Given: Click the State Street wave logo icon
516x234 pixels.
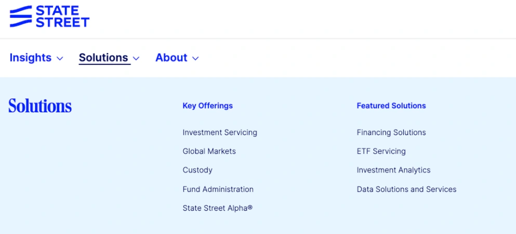Looking at the screenshot, I should [21, 16].
